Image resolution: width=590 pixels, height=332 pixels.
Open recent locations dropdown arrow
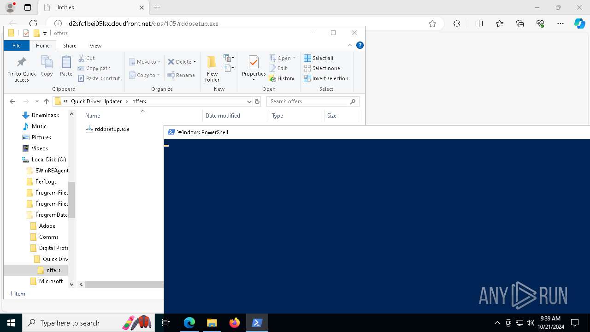point(37,101)
